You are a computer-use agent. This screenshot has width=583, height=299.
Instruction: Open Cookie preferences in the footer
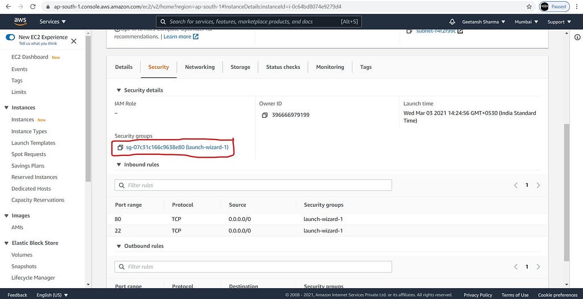pyautogui.click(x=557, y=295)
